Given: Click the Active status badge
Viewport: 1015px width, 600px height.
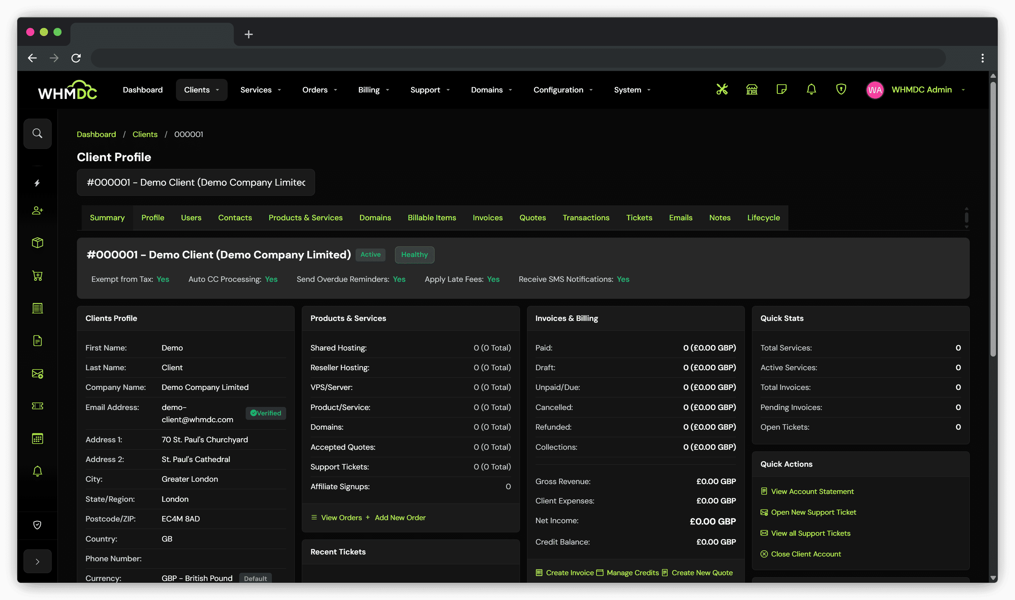Looking at the screenshot, I should 370,255.
